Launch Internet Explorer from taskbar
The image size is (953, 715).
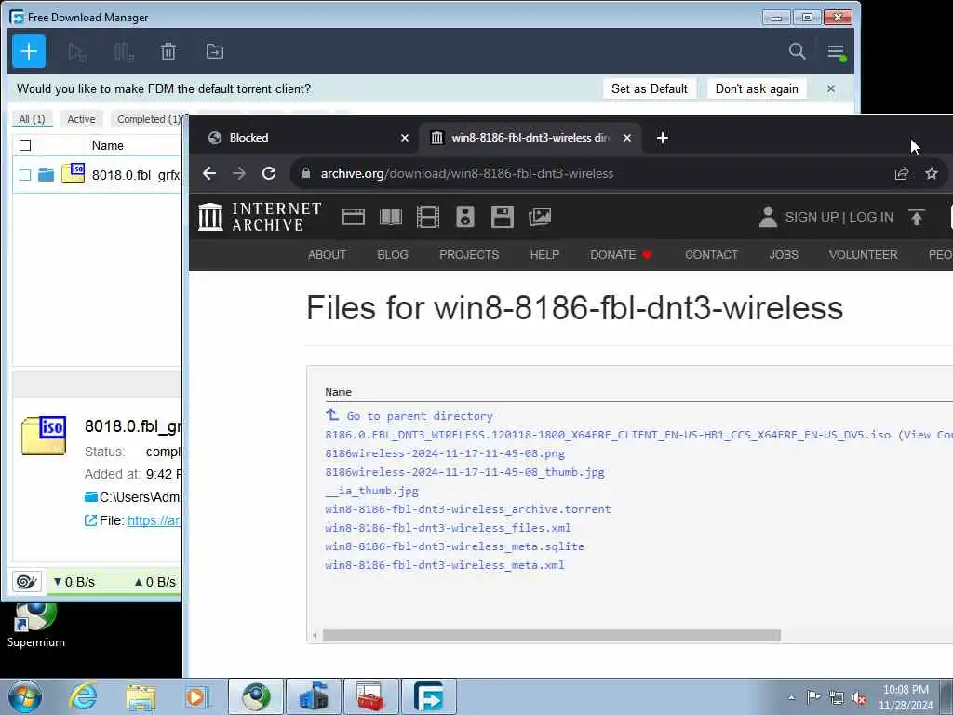[x=83, y=696]
